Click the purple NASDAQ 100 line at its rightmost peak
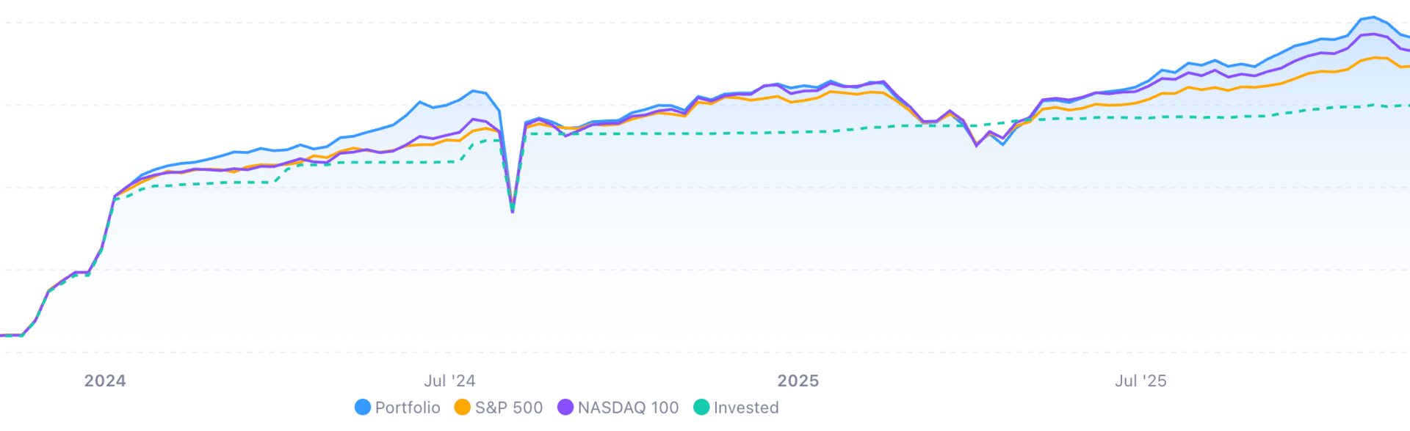Viewport: 1410px width, 431px height. point(1373,34)
